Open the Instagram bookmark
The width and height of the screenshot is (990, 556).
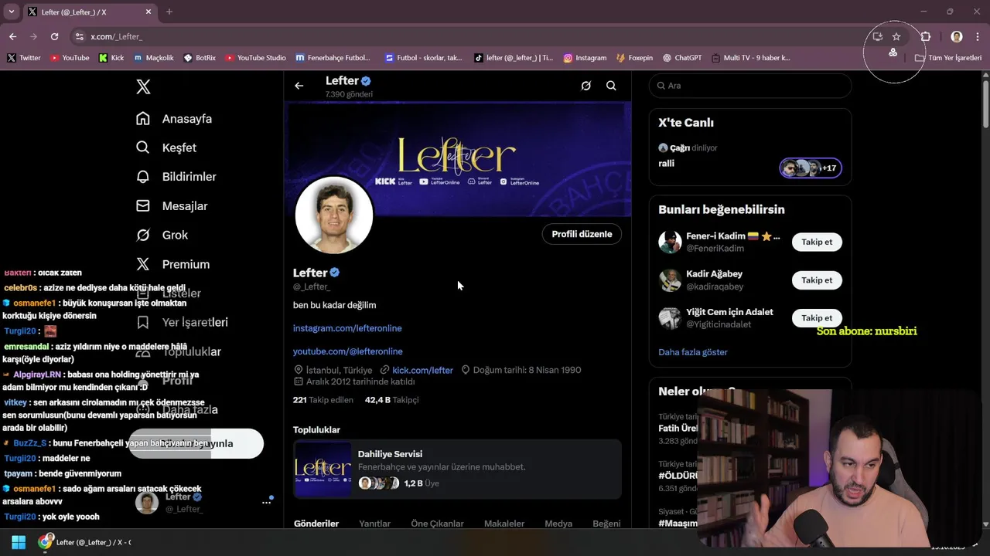[x=585, y=58]
